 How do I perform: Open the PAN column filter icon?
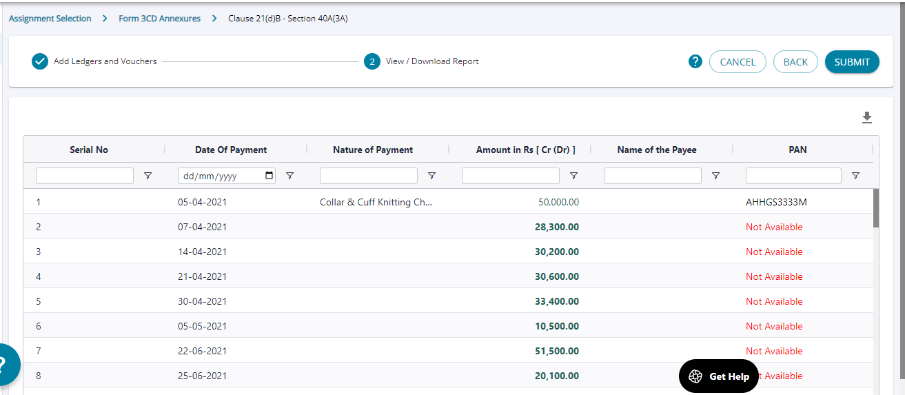tap(855, 176)
